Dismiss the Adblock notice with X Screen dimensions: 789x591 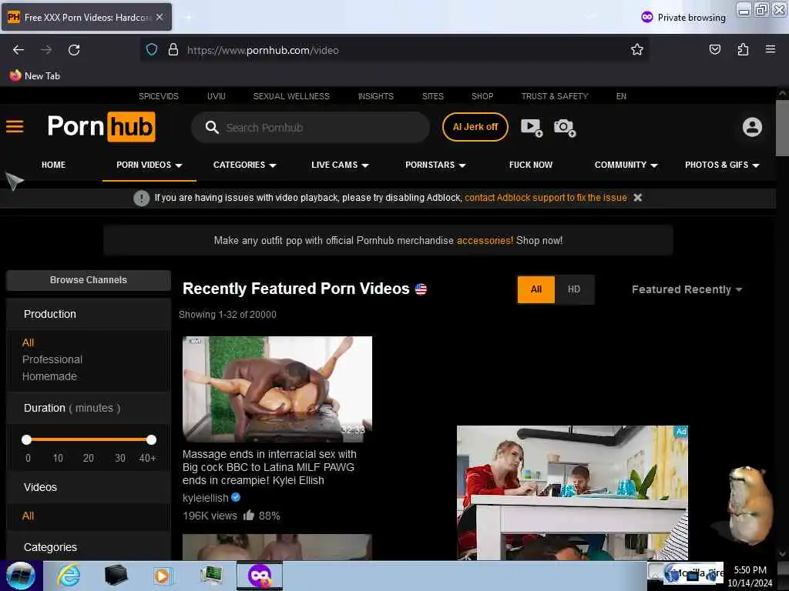click(637, 198)
